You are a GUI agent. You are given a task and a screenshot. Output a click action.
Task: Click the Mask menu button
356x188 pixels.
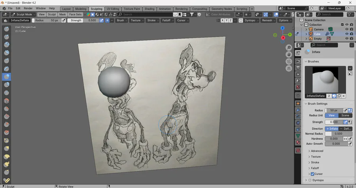tap(62, 15)
